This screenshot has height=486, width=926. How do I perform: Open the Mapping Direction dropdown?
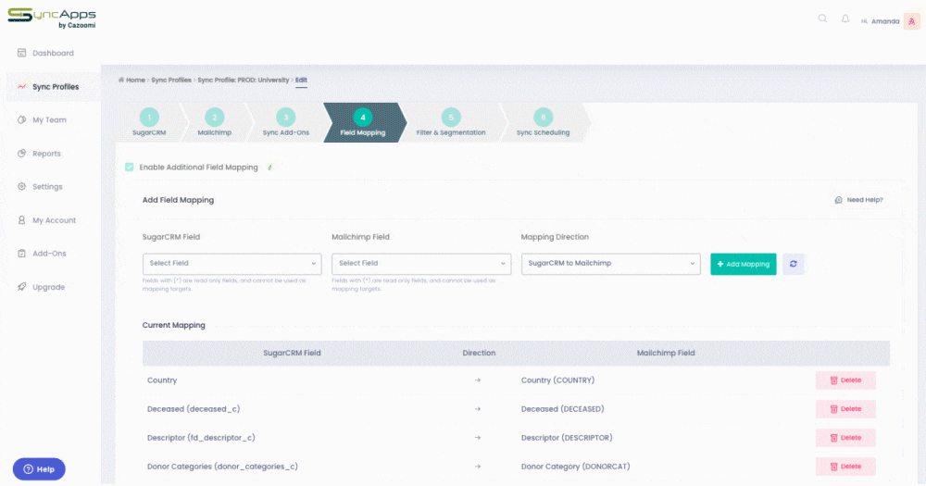point(610,264)
